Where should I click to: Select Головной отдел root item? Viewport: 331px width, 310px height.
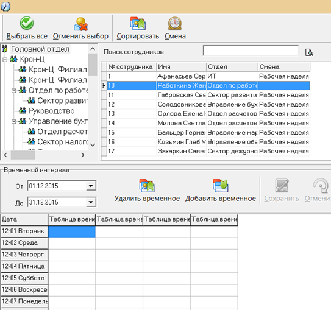tap(40, 49)
